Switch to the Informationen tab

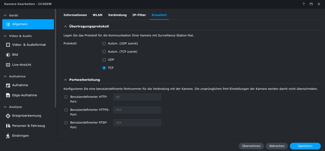tap(75, 15)
